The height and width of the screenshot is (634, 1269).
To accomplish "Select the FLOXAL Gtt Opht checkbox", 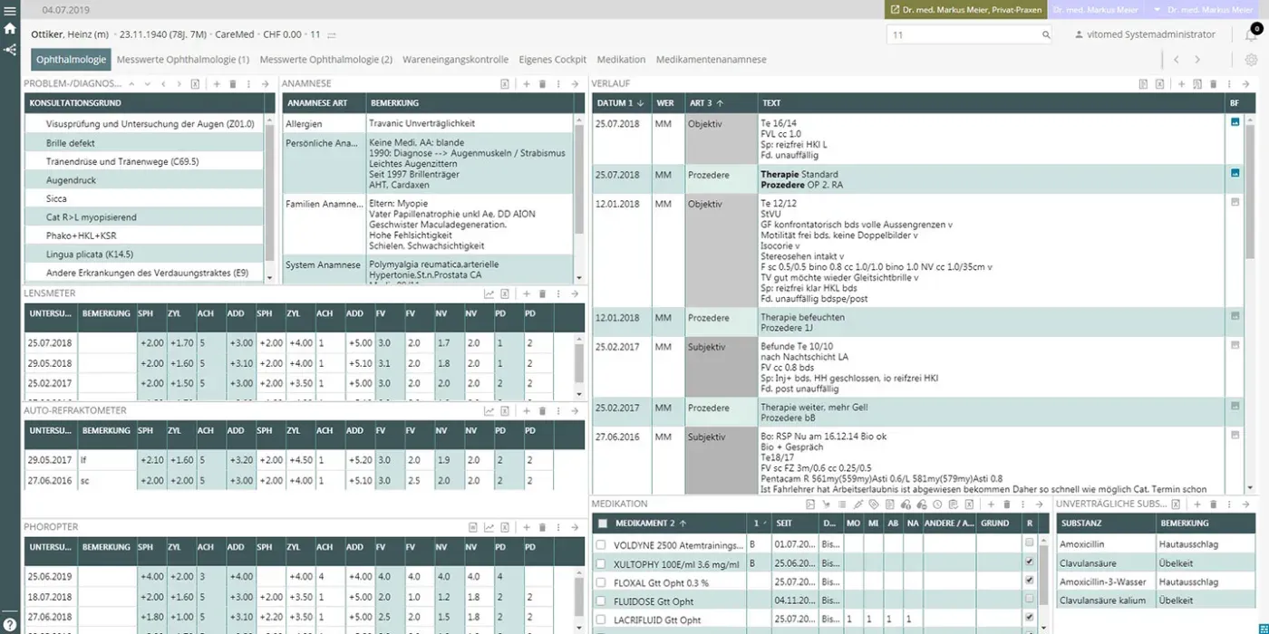I will coord(601,582).
